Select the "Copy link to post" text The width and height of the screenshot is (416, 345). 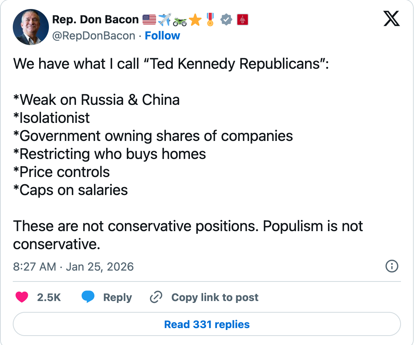215,297
